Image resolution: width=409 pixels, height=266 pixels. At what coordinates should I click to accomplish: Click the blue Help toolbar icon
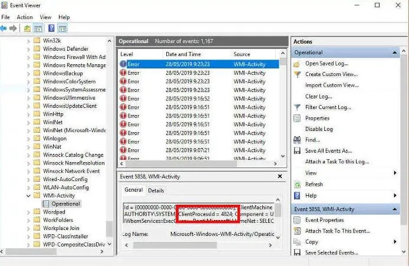[x=51, y=28]
